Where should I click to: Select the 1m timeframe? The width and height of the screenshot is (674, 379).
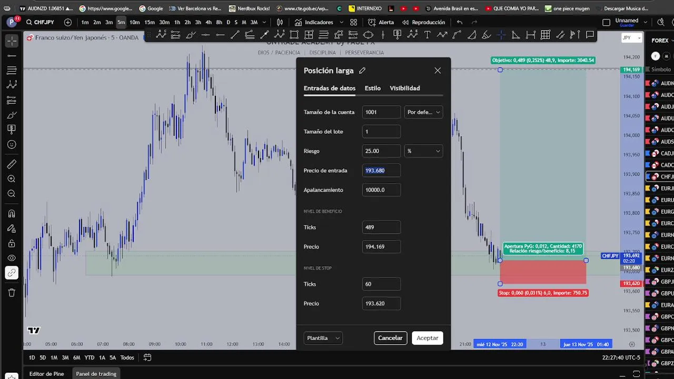click(85, 22)
